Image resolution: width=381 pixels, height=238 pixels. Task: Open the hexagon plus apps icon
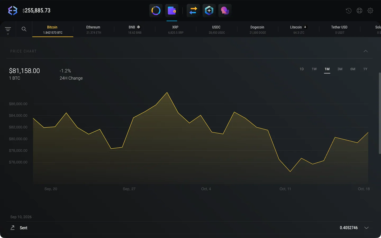tap(209, 11)
